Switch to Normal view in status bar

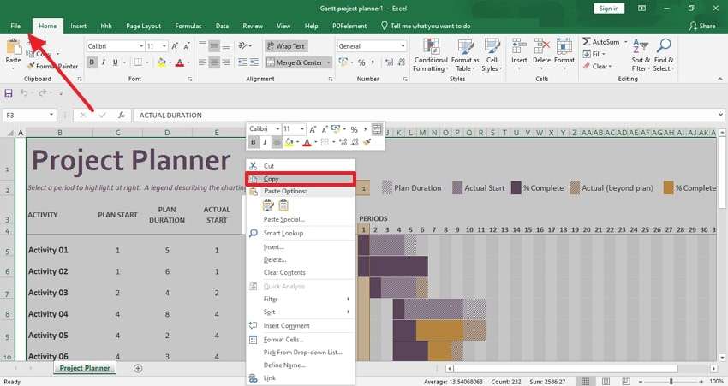[586, 382]
